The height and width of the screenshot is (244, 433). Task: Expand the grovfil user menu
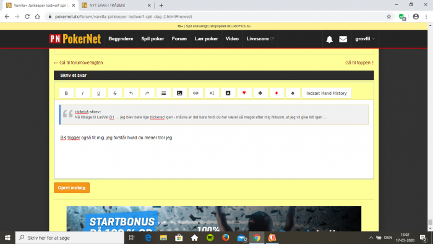[x=365, y=39]
